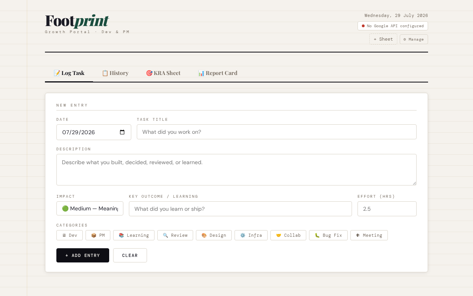Viewport: 473px width, 296px height.
Task: Toggle the Meeting category chip
Action: coord(369,235)
